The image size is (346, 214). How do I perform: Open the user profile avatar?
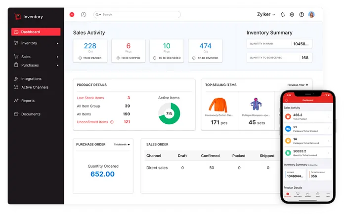tap(311, 15)
